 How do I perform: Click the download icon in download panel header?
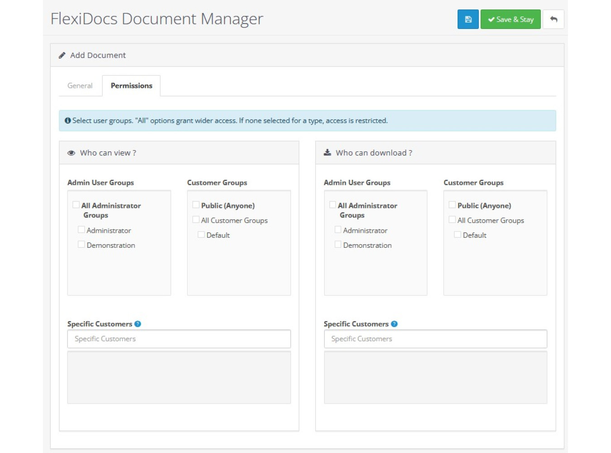point(327,153)
